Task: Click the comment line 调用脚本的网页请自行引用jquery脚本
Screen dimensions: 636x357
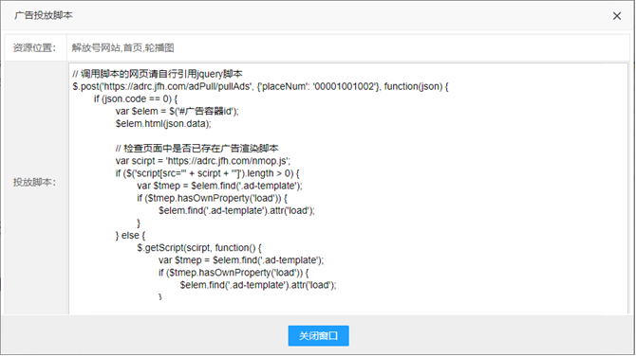Action: (158, 74)
